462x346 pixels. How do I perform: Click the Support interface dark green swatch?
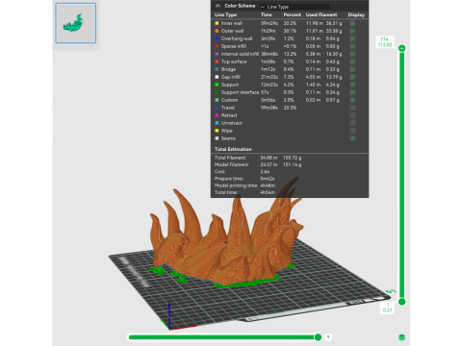[x=217, y=92]
